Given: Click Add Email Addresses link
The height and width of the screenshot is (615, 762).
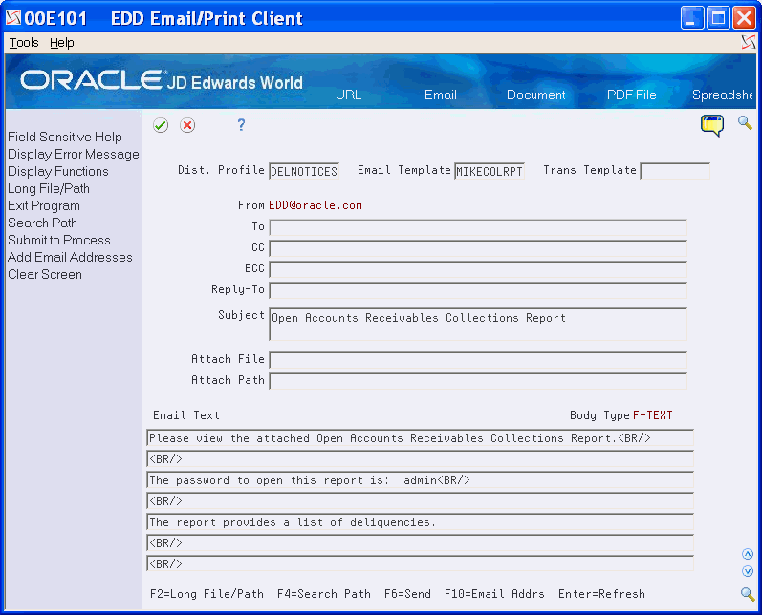Looking at the screenshot, I should tap(70, 257).
